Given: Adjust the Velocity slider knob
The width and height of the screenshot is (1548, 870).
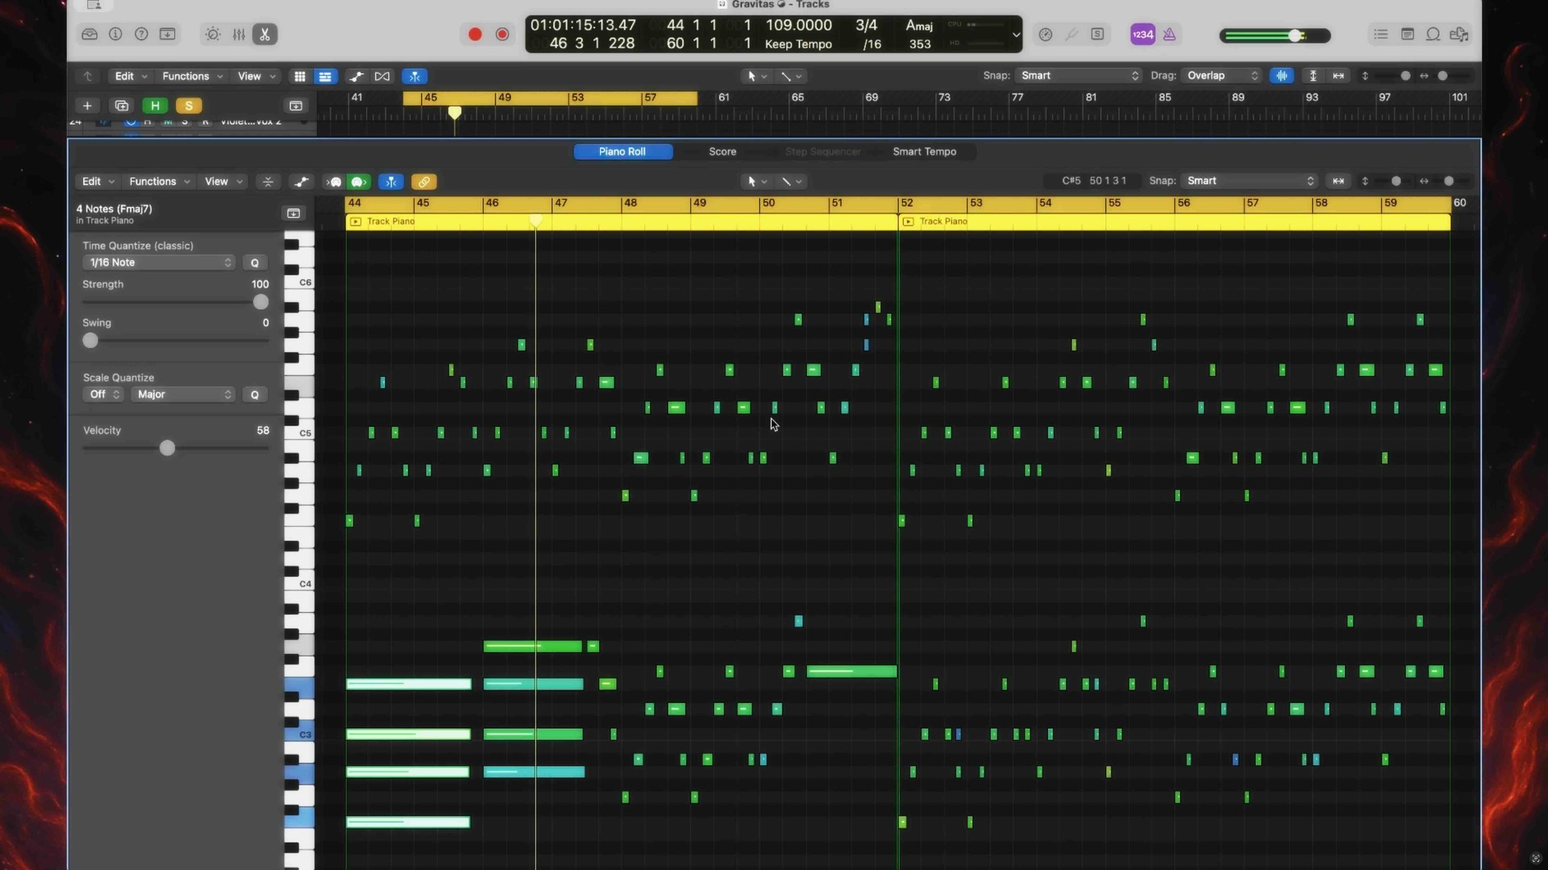Looking at the screenshot, I should click(167, 448).
